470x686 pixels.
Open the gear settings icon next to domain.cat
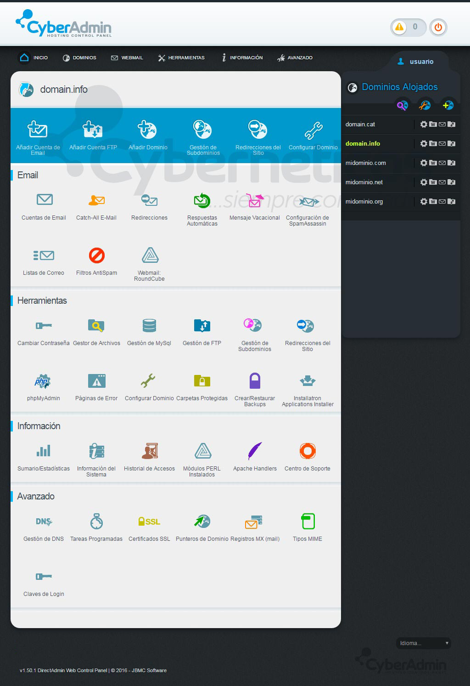tap(423, 124)
